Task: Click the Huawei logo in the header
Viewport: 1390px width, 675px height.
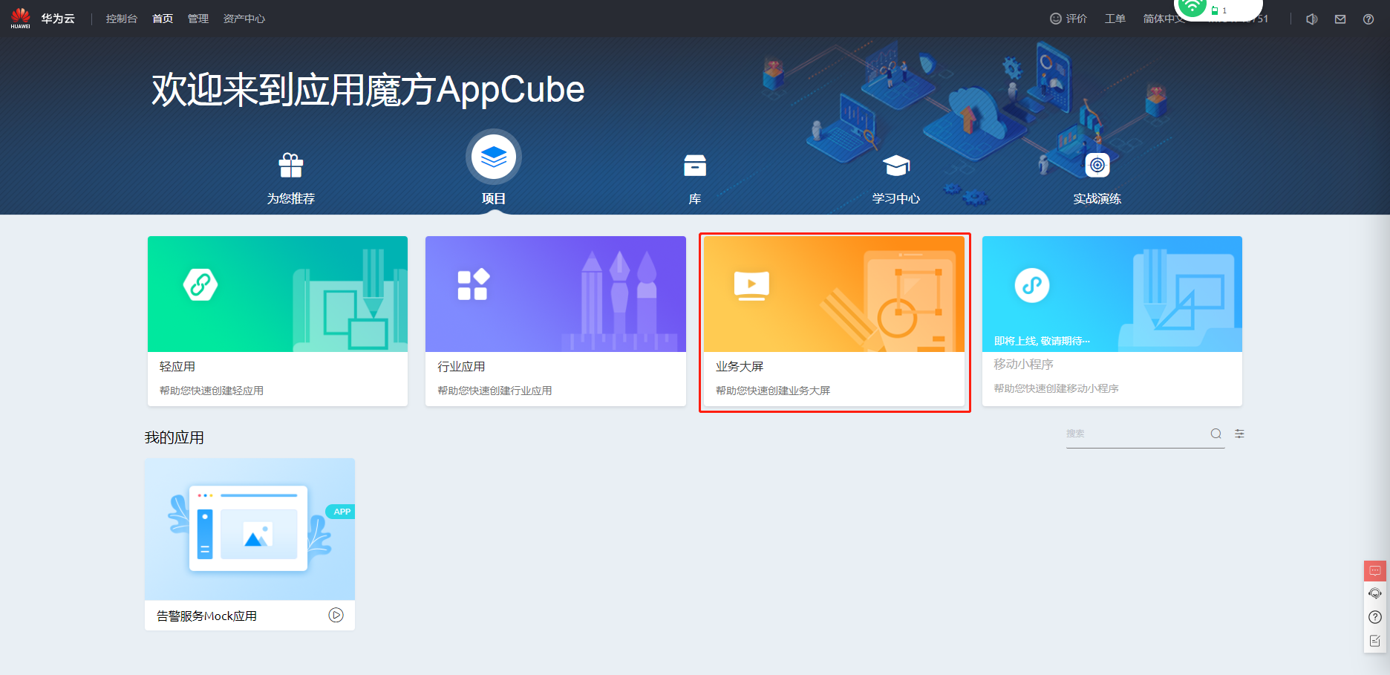Action: 21,18
